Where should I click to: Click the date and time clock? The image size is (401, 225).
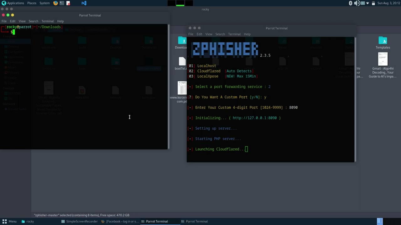[388, 3]
